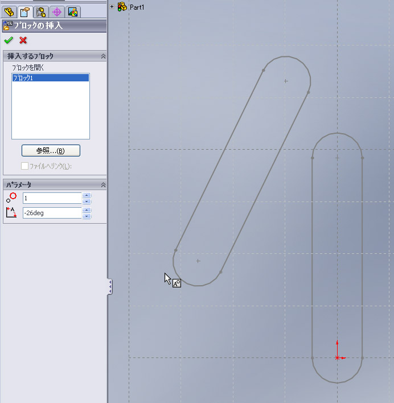This screenshot has height=403, width=394.
Task: Select ブロック1 in the block list
Action: coord(50,78)
